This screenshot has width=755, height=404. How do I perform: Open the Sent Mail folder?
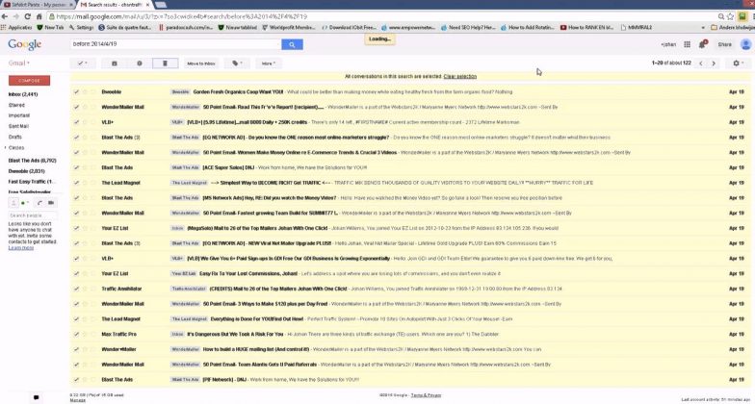pyautogui.click(x=18, y=126)
